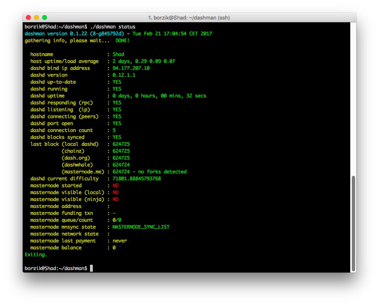Click the last payment value 'never'
This screenshot has height=305, width=379.
pos(120,241)
